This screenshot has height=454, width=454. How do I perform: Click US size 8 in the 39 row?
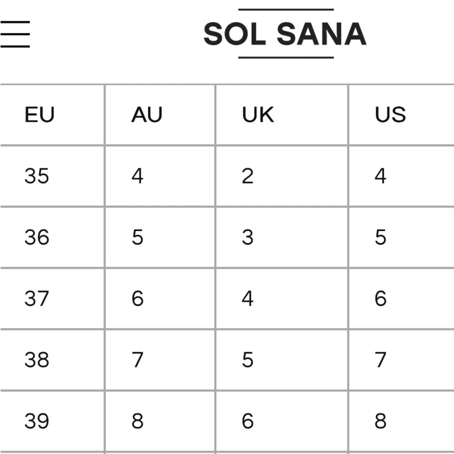pos(380,421)
